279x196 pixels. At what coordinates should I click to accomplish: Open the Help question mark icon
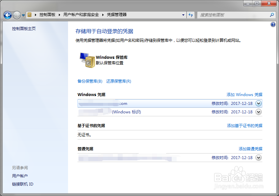pyautogui.click(x=273, y=24)
